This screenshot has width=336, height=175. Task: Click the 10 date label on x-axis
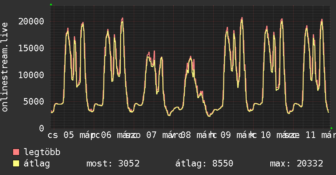pyautogui.click(x=266, y=135)
